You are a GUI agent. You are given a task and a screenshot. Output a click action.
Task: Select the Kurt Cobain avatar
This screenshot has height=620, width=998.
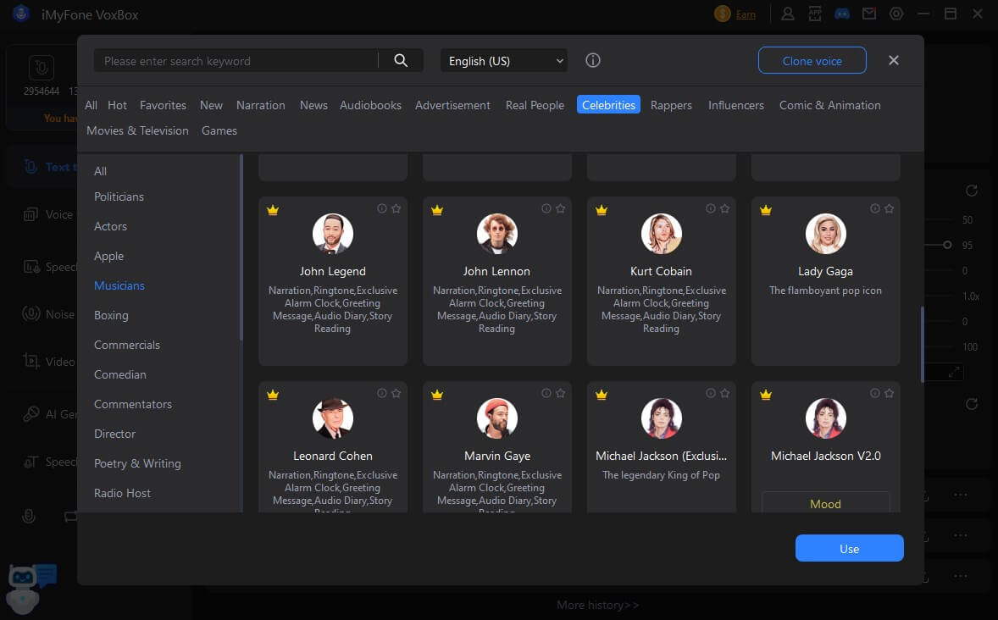point(662,234)
